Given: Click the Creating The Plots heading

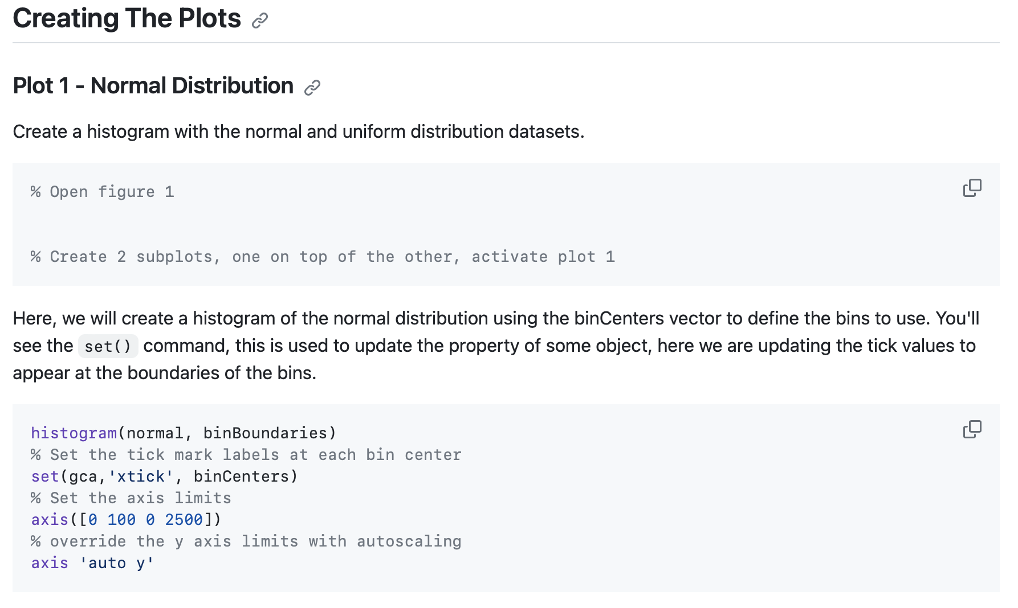Looking at the screenshot, I should tap(127, 18).
